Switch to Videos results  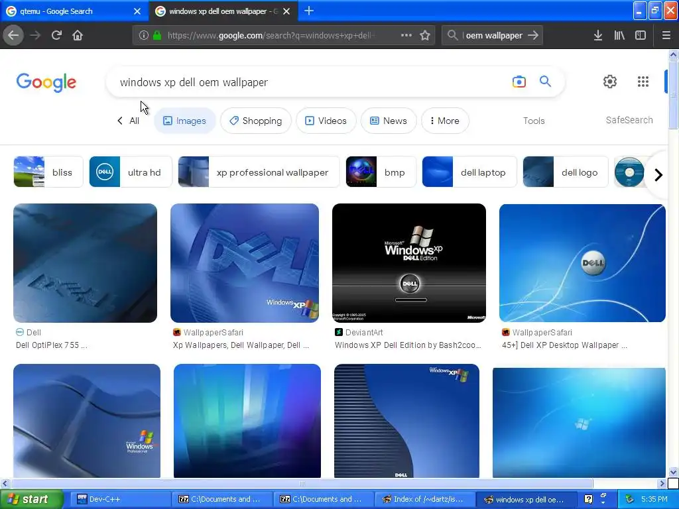[x=326, y=121]
